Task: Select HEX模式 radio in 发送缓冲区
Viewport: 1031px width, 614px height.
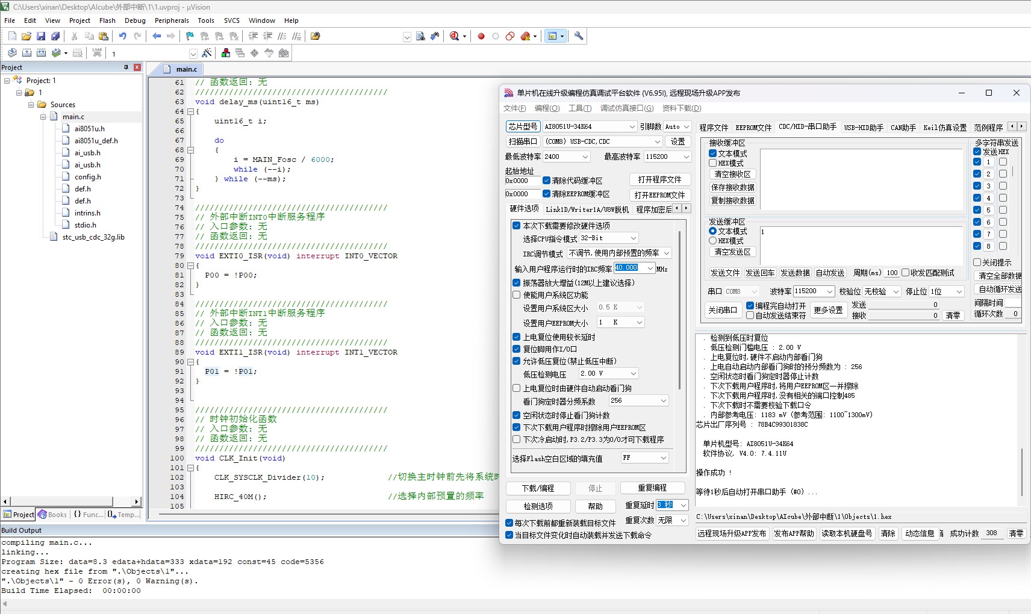Action: pyautogui.click(x=712, y=241)
